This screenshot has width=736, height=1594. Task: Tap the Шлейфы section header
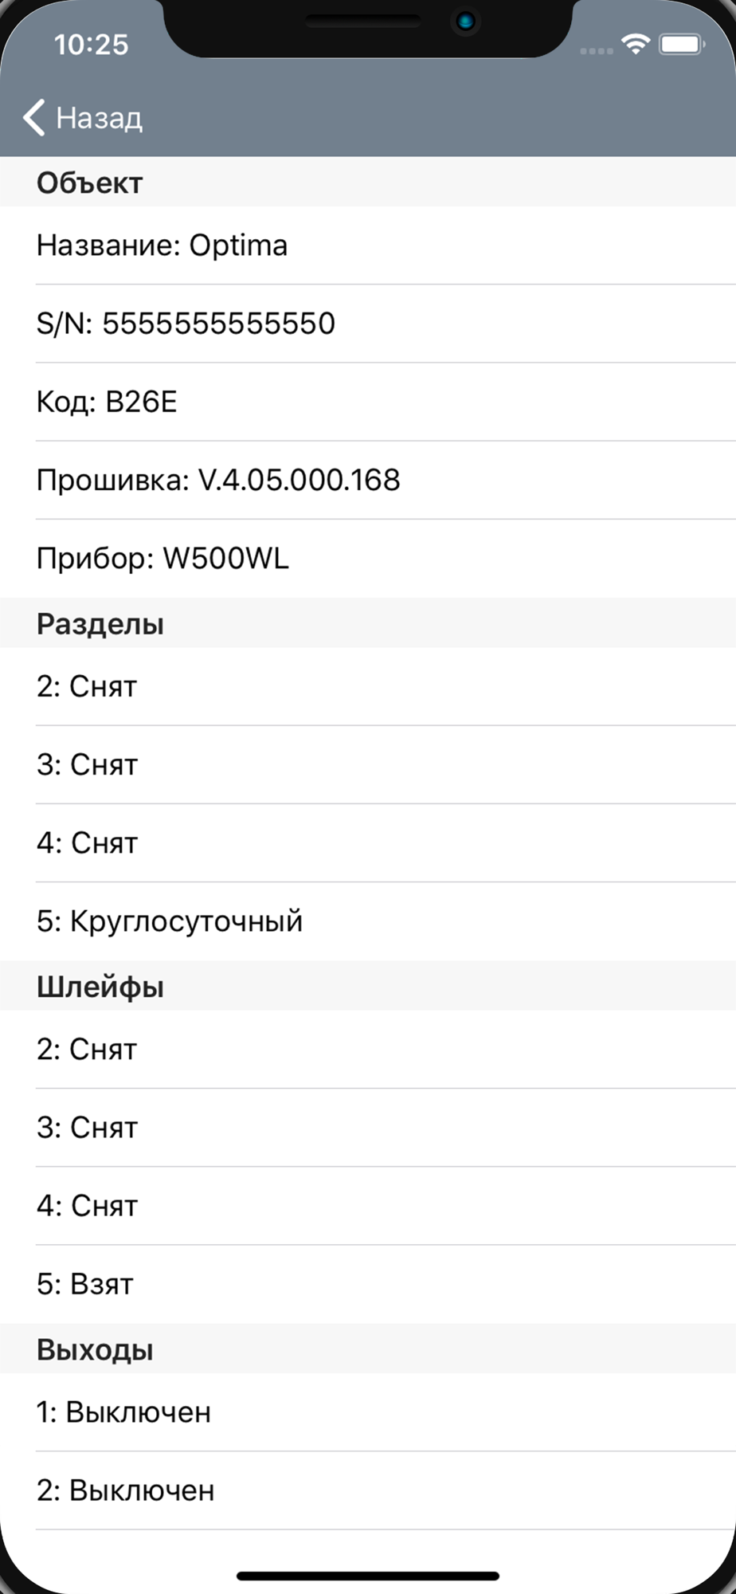pos(368,986)
